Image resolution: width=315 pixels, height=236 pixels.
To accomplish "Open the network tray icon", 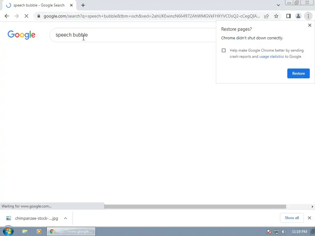I will (277, 232).
